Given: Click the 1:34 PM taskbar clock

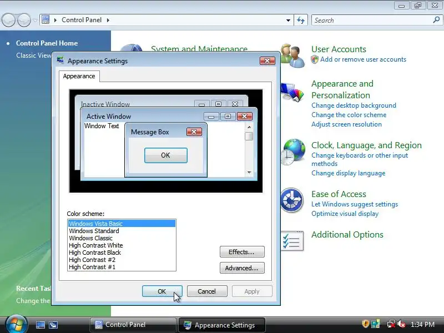Looking at the screenshot, I should (422, 325).
